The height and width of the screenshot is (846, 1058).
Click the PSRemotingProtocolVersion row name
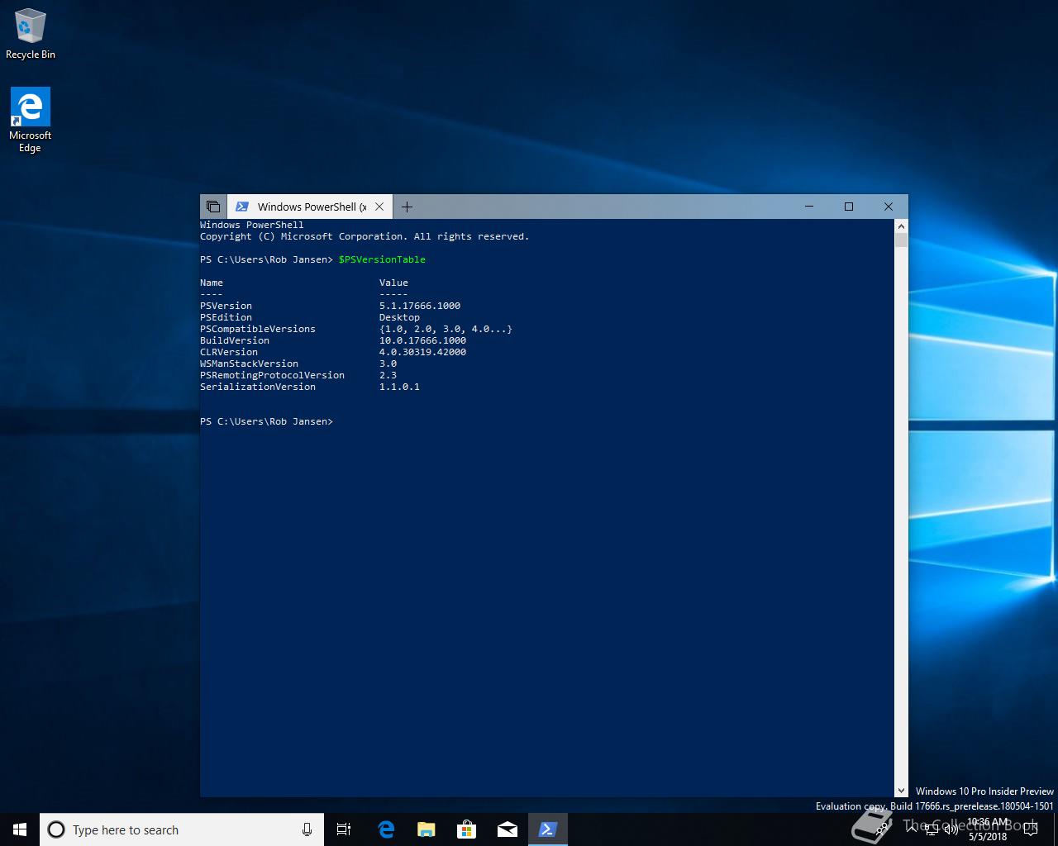(272, 375)
